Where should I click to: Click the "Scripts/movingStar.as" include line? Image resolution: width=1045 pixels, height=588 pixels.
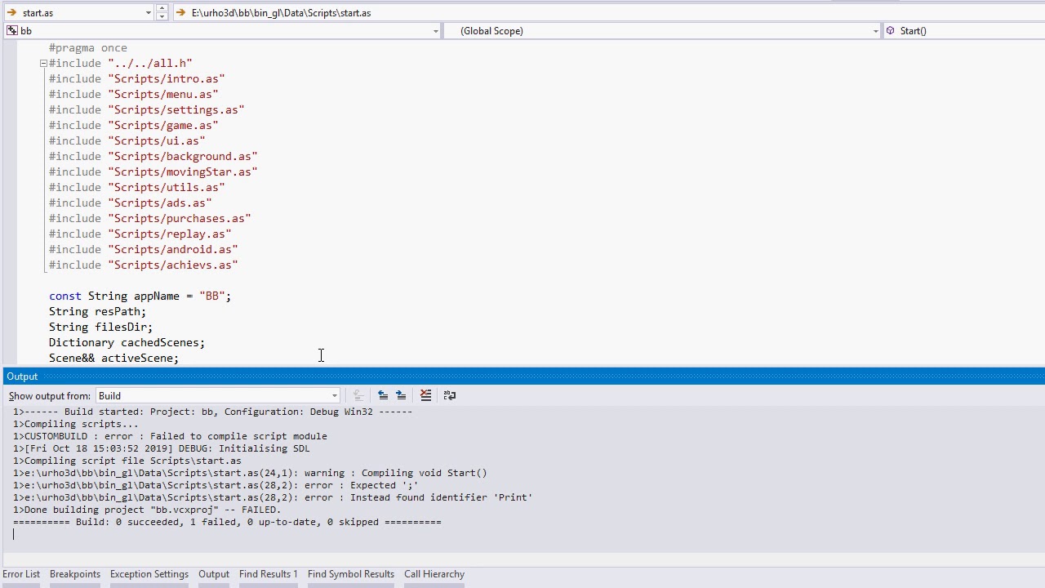pos(153,172)
